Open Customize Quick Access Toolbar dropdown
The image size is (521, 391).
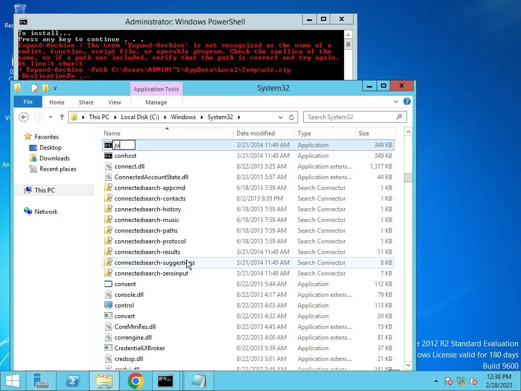[55, 89]
